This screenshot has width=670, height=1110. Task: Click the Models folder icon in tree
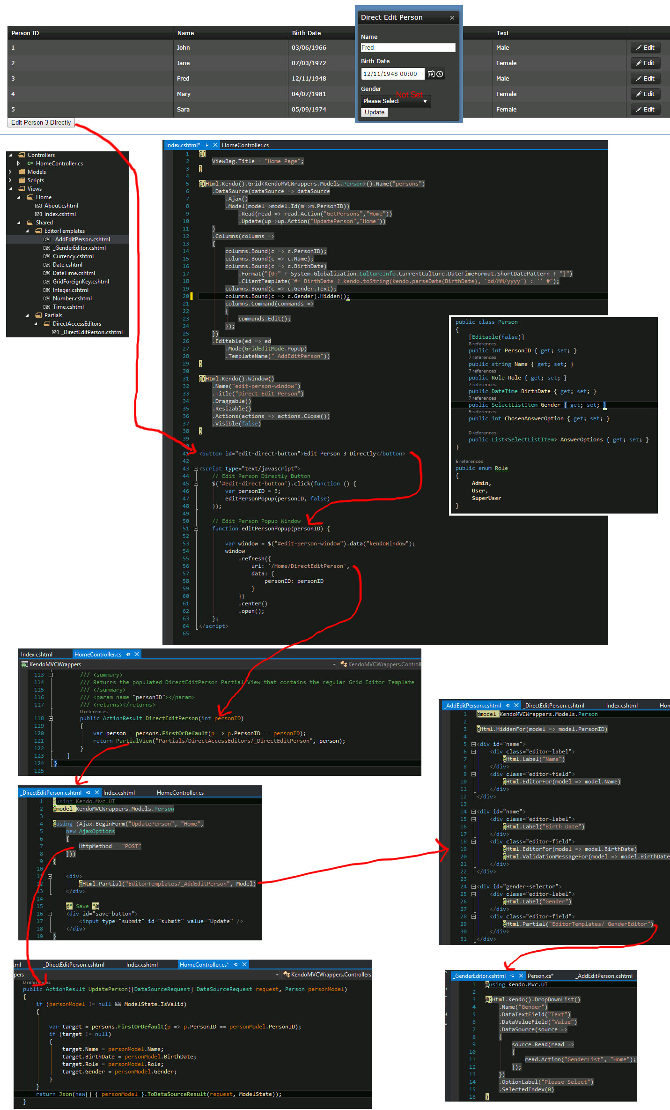22,172
